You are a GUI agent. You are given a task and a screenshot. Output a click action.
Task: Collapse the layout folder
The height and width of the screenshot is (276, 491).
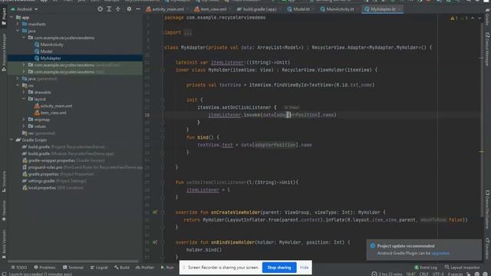(x=24, y=99)
